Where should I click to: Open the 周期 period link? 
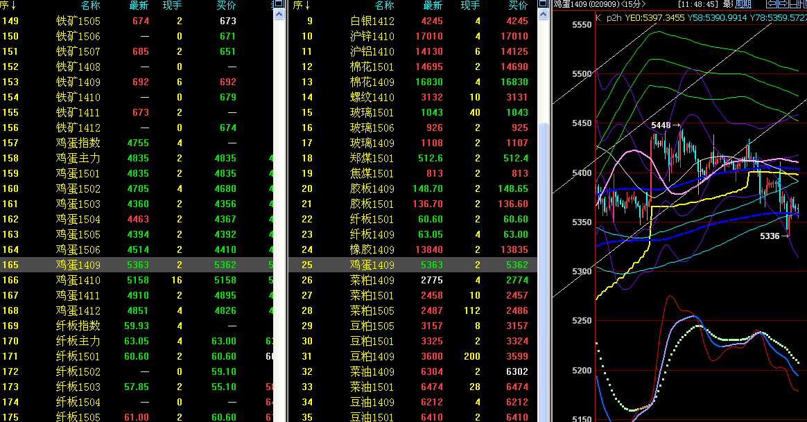point(743,4)
